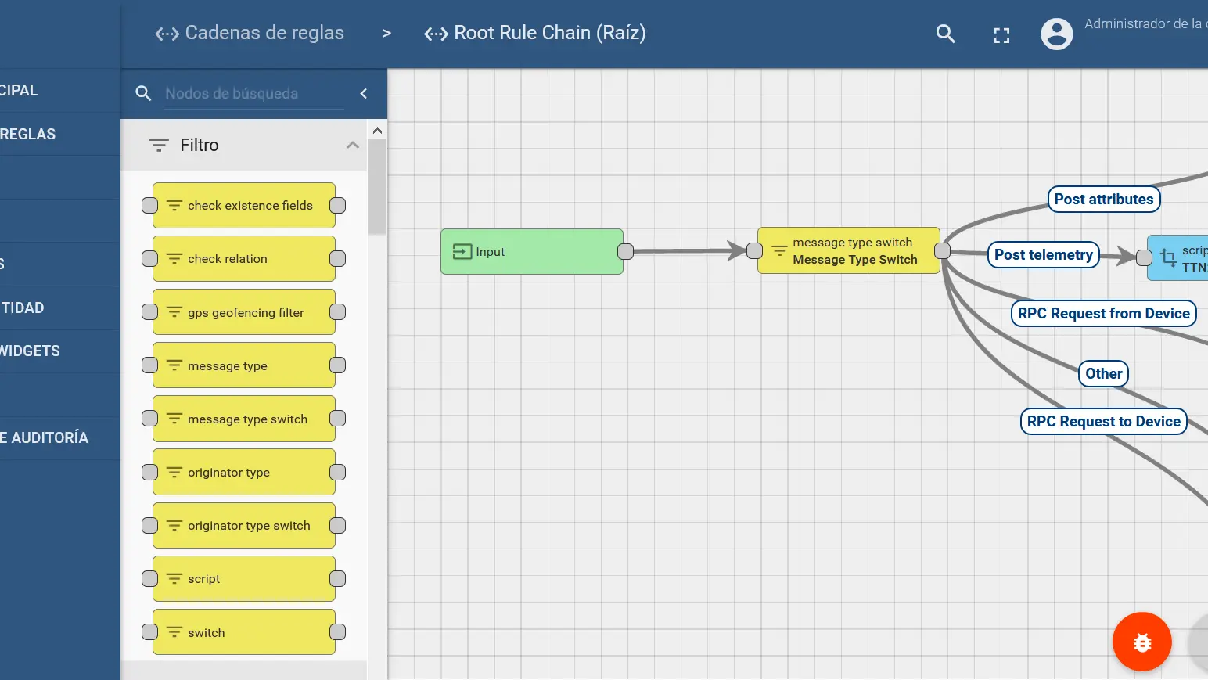1208x680 pixels.
Task: Select the Other link label
Action: [1104, 374]
